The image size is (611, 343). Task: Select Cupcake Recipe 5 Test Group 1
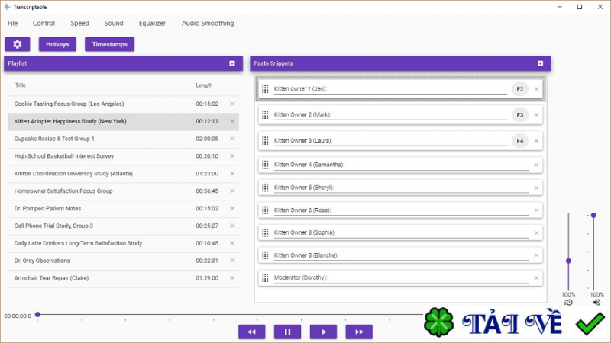123,139
